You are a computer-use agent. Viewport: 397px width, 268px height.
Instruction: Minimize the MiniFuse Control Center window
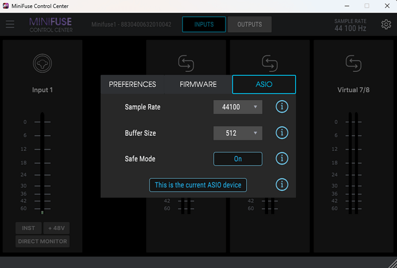coord(347,6)
